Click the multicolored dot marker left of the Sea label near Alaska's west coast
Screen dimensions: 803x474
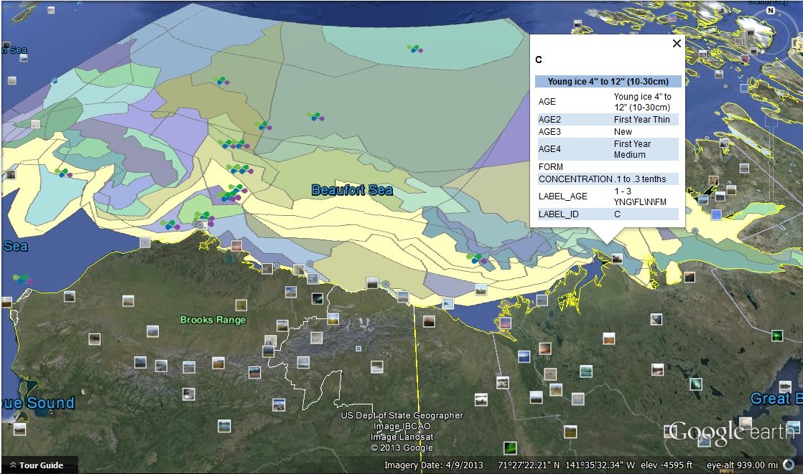(22, 279)
